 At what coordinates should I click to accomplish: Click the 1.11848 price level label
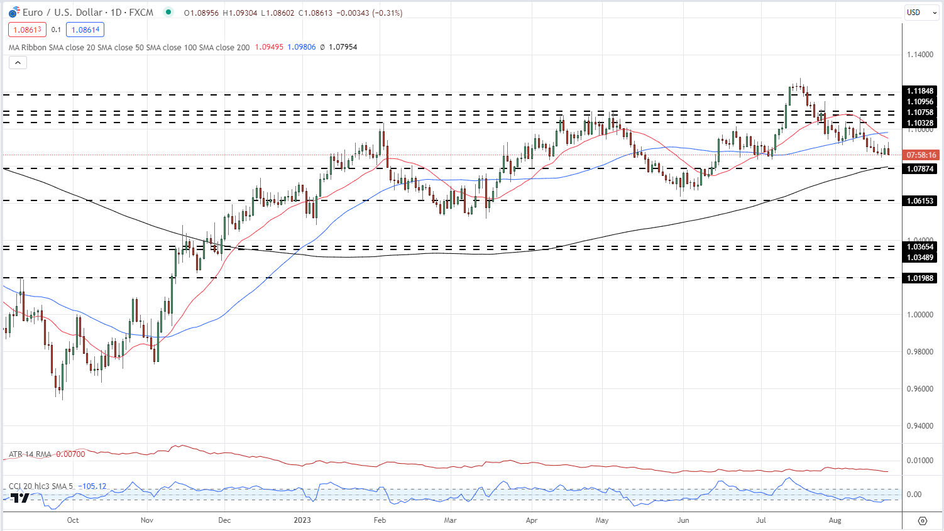coord(920,91)
